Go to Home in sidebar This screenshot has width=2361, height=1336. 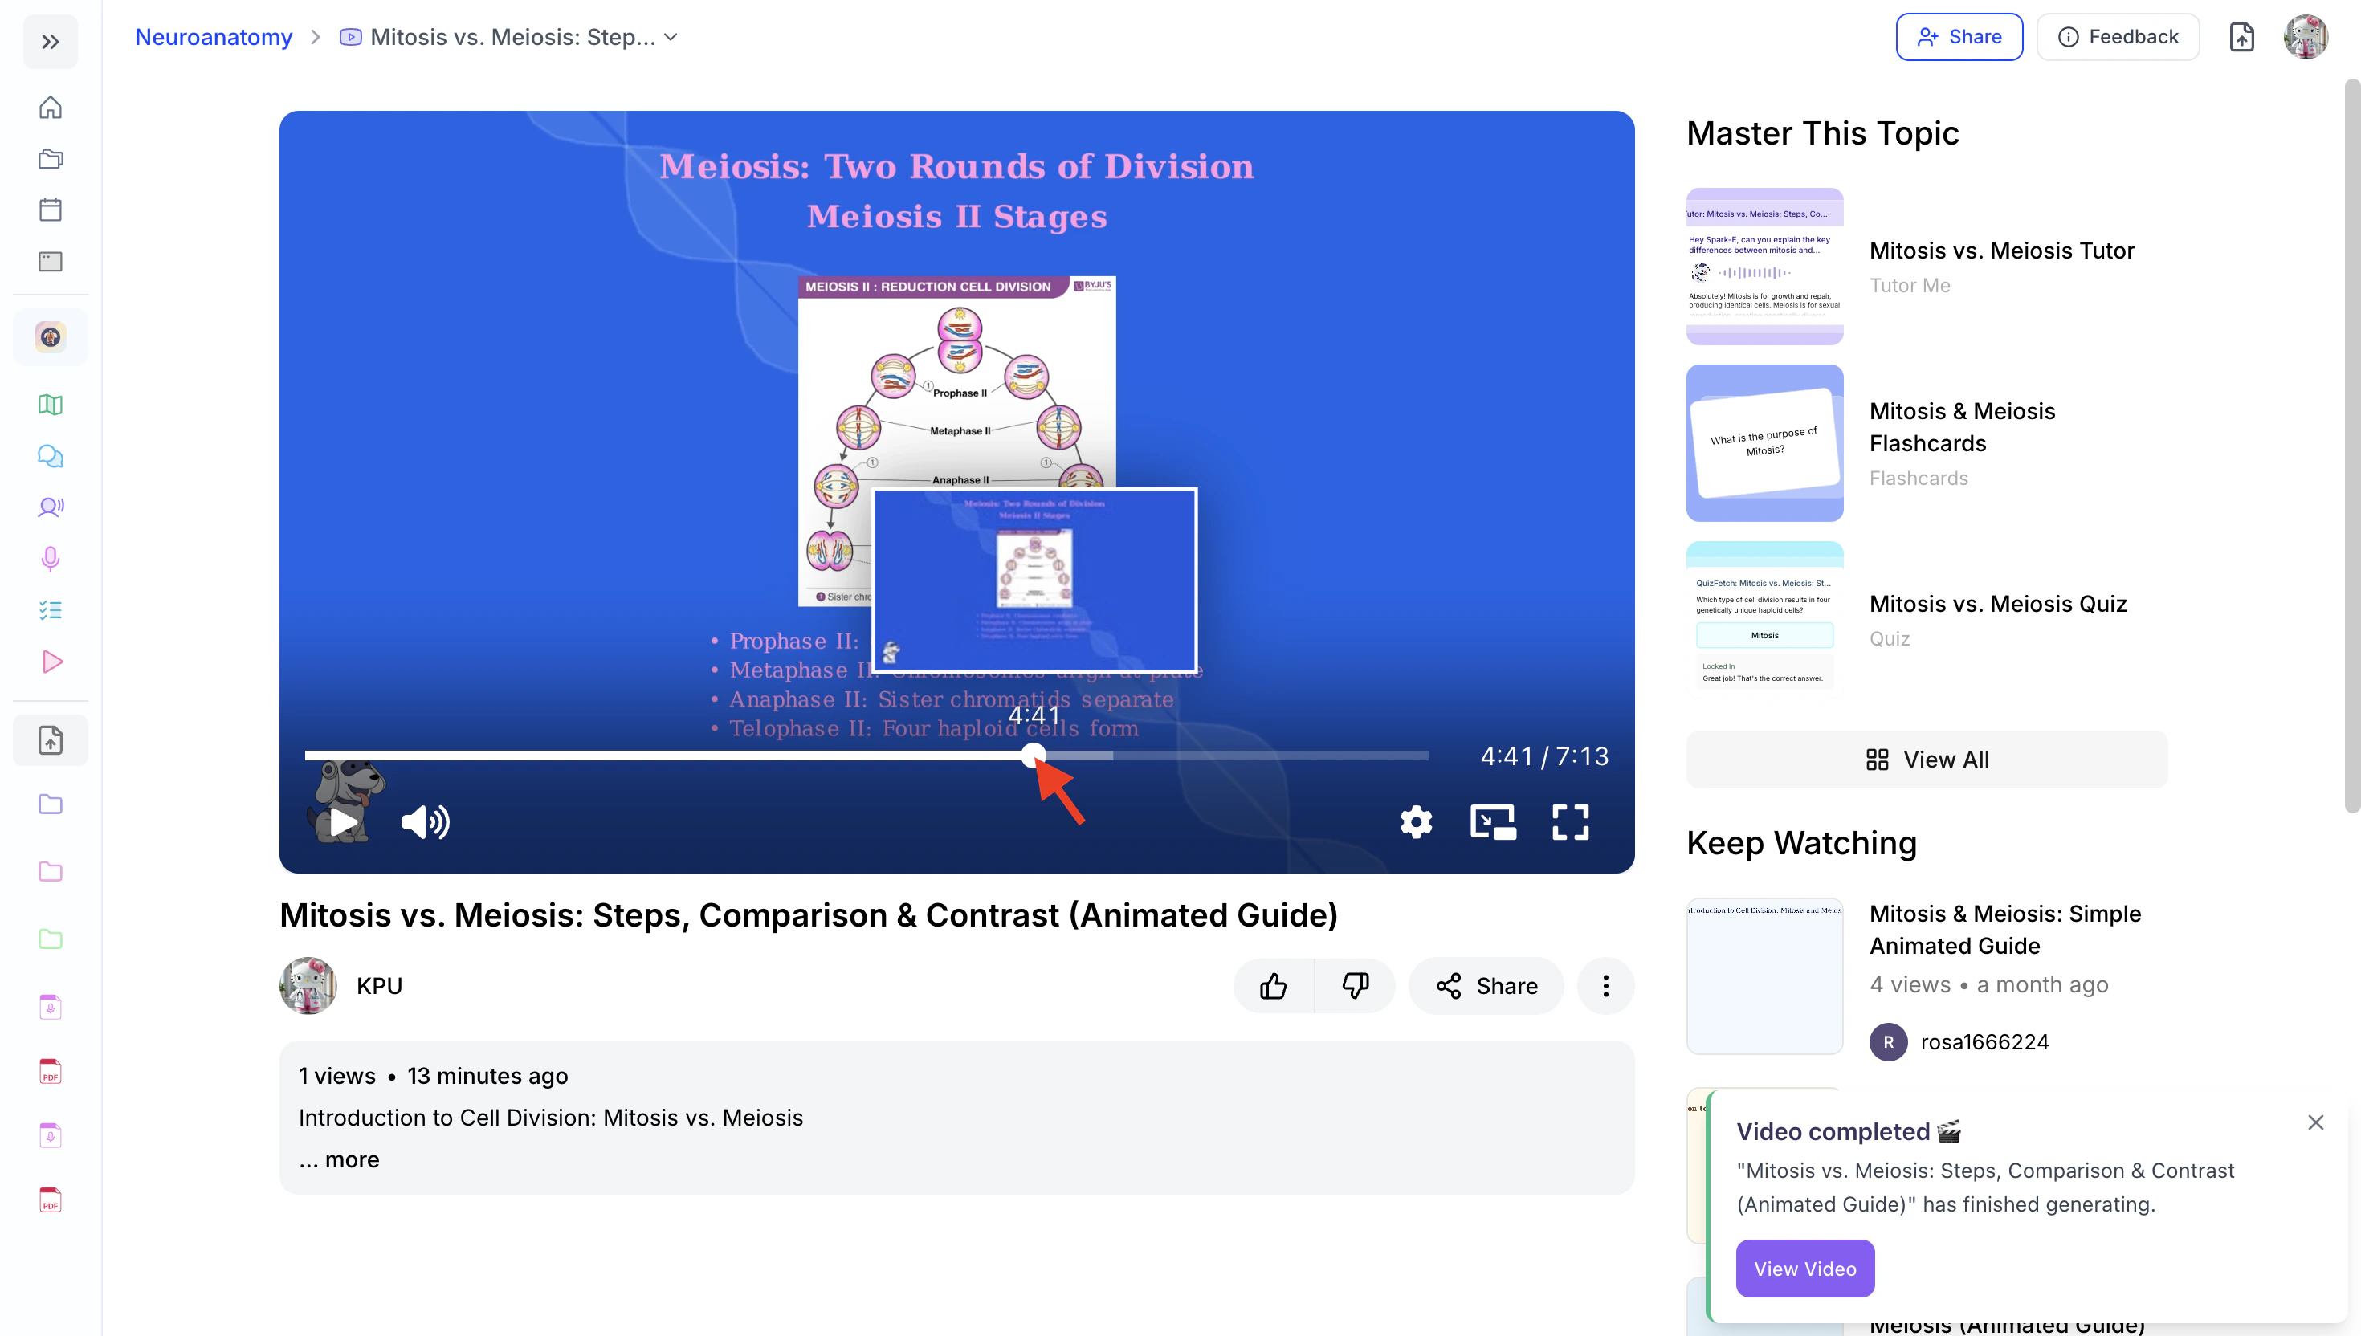coord(51,108)
